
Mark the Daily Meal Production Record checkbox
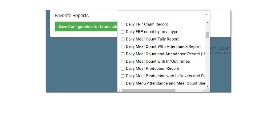pyautogui.click(x=122, y=69)
